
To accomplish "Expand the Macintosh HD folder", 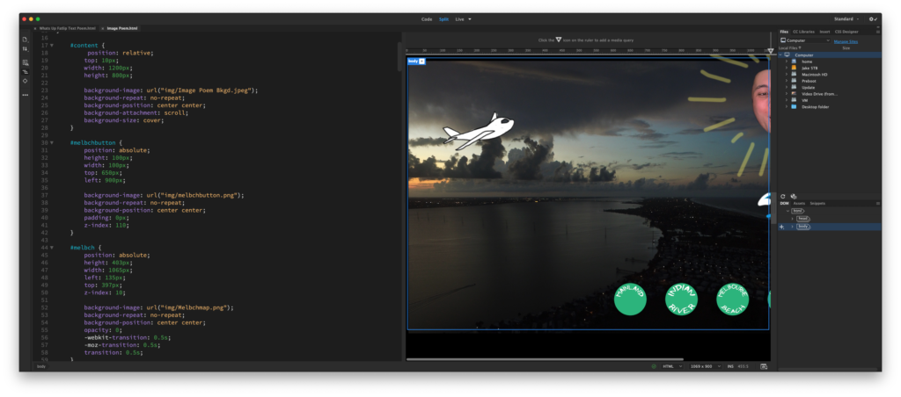I will (x=786, y=75).
